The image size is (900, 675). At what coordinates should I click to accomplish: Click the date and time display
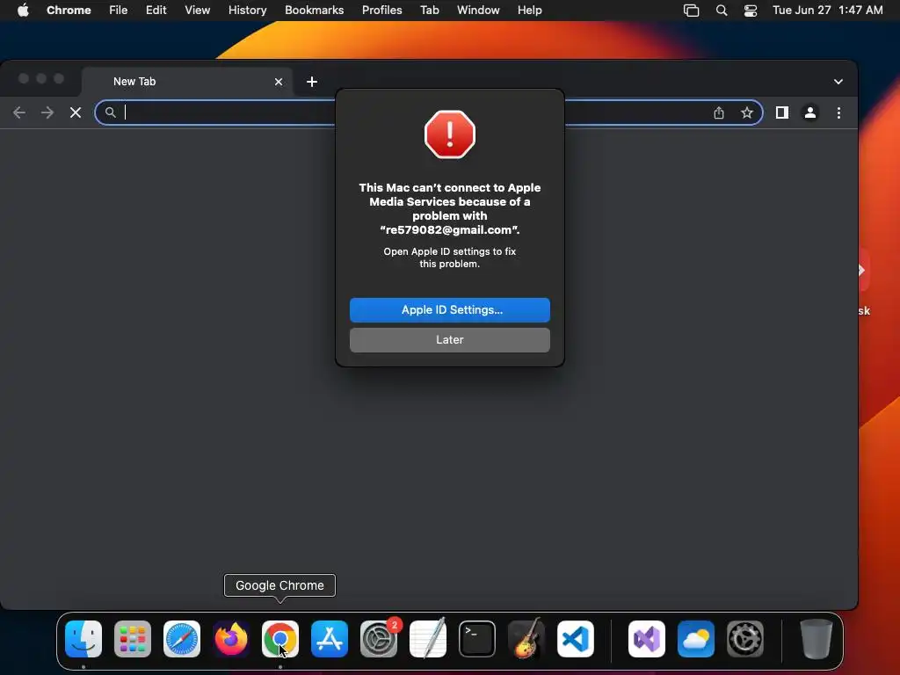click(828, 11)
